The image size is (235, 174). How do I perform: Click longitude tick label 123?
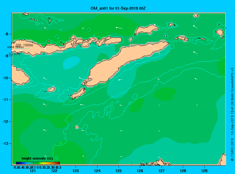(76, 171)
